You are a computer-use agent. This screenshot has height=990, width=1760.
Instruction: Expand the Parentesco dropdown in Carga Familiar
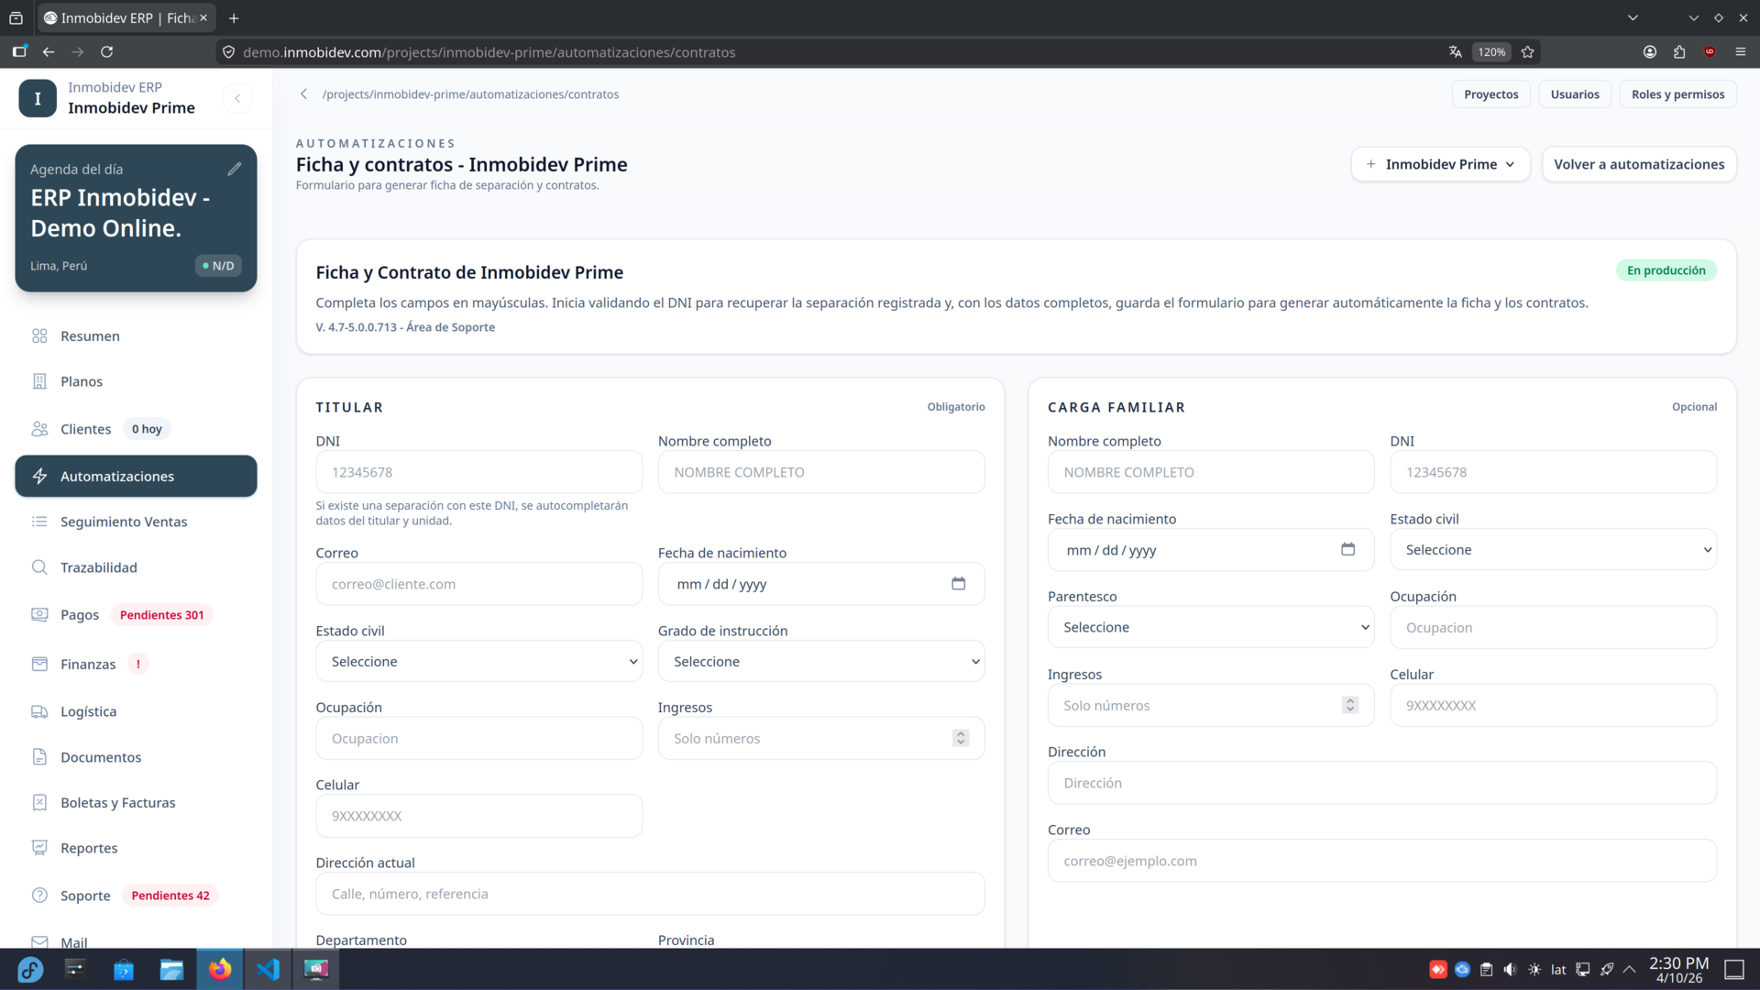(x=1209, y=626)
